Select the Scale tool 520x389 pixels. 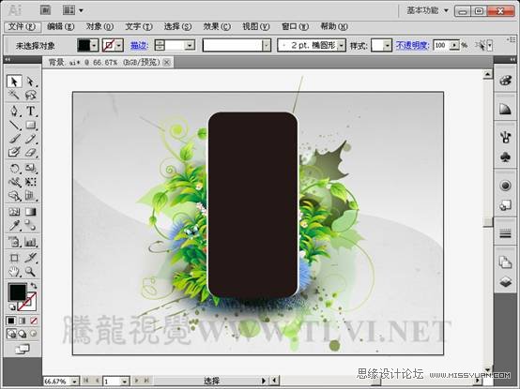[x=31, y=168]
